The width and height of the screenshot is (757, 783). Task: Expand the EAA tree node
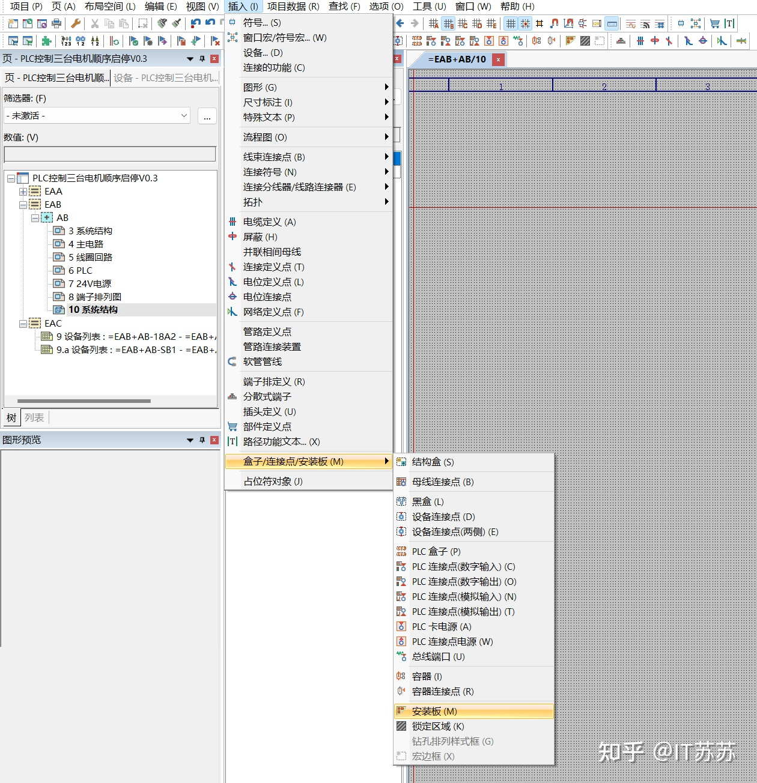[22, 191]
